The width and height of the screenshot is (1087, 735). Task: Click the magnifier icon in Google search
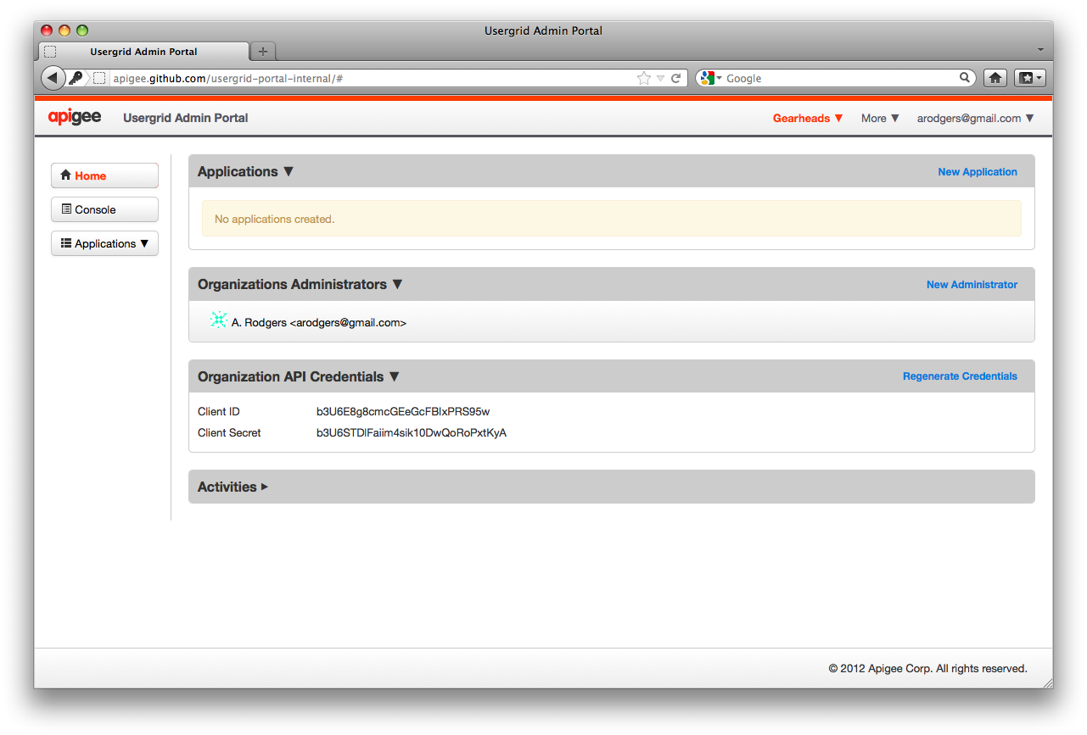pyautogui.click(x=965, y=78)
